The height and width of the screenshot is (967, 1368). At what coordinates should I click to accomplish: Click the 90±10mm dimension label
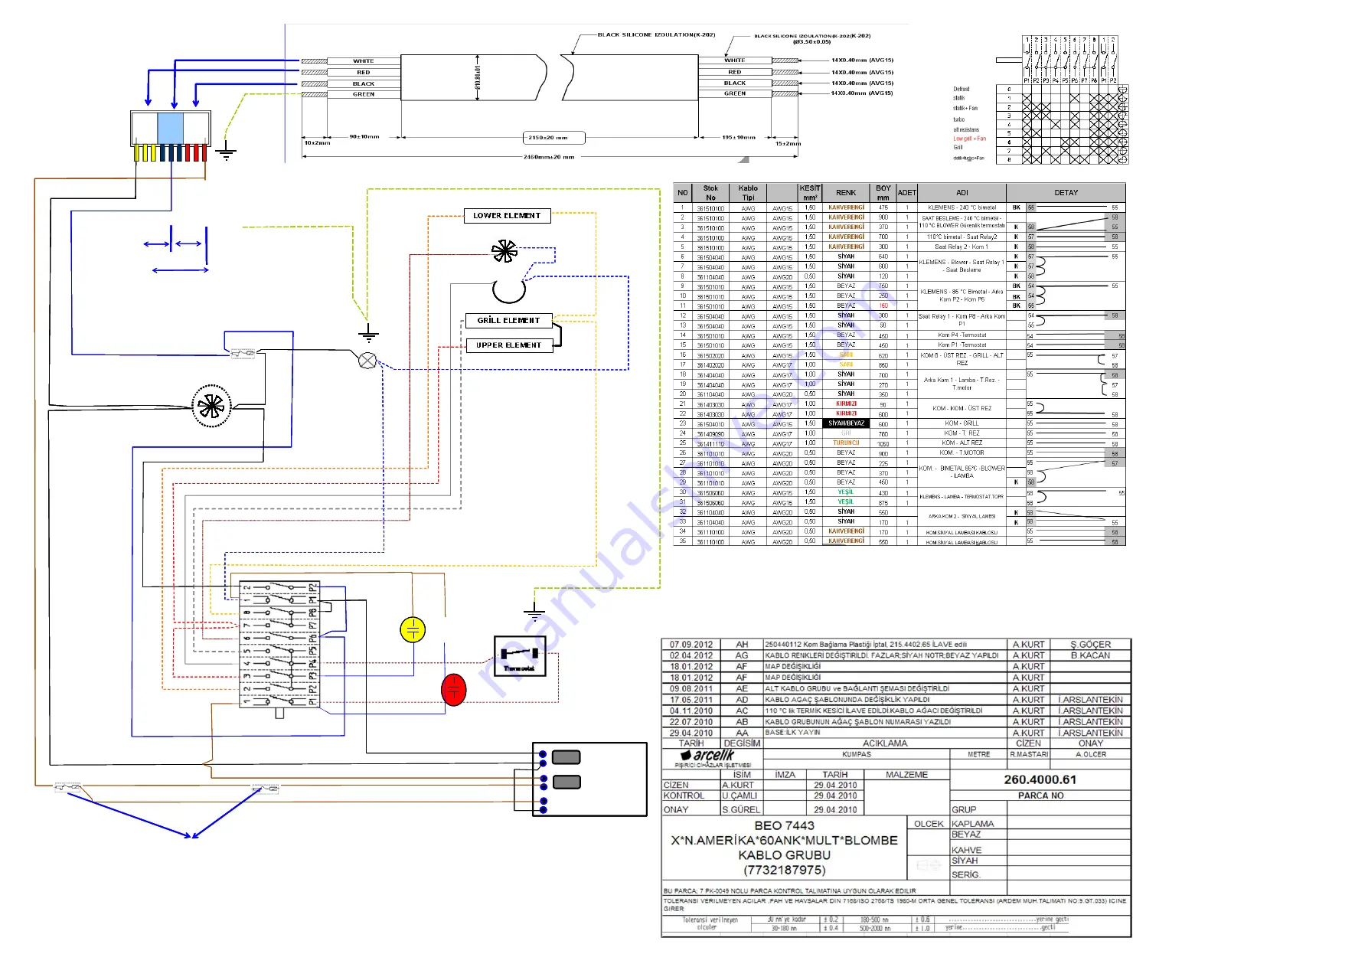coord(364,137)
